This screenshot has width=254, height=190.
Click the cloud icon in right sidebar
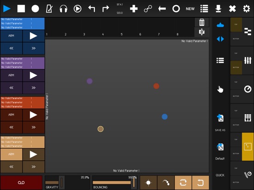tap(220, 25)
